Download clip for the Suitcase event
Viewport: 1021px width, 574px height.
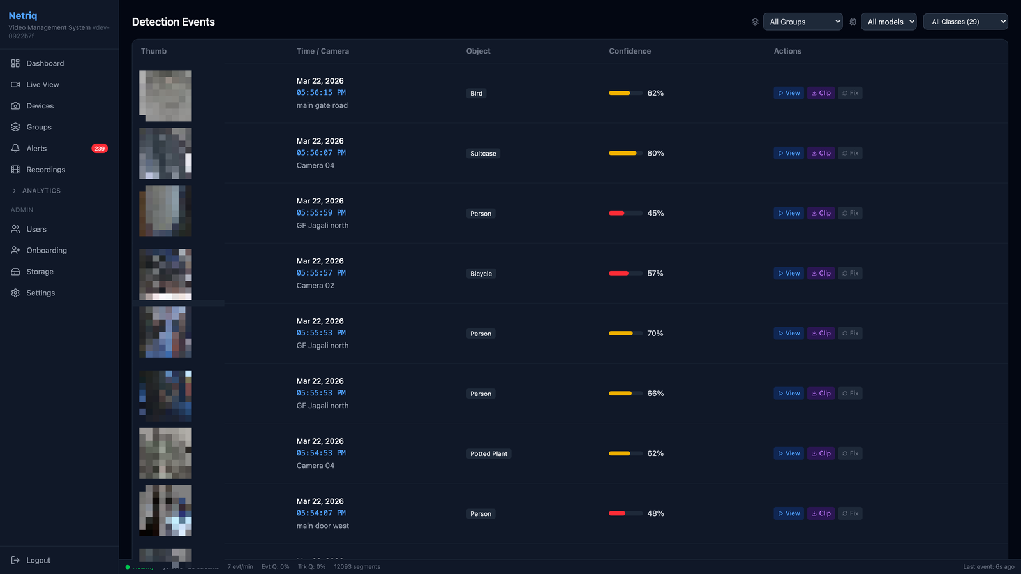pyautogui.click(x=821, y=153)
